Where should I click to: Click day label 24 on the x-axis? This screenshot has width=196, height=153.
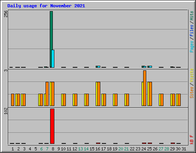coord(144,149)
